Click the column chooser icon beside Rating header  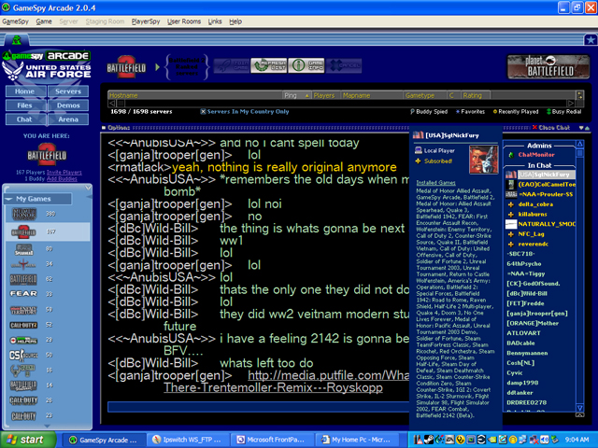pos(579,95)
